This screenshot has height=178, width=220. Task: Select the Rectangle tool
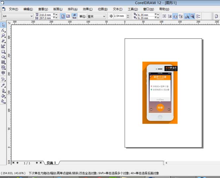pos(3,52)
